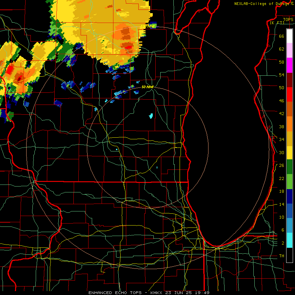Click the magenta legend swatch
295x295 pixels.
click(289, 65)
